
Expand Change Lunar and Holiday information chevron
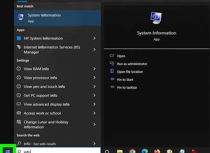click(x=95, y=125)
